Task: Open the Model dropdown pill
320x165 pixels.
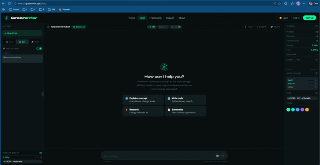Action: point(163,27)
